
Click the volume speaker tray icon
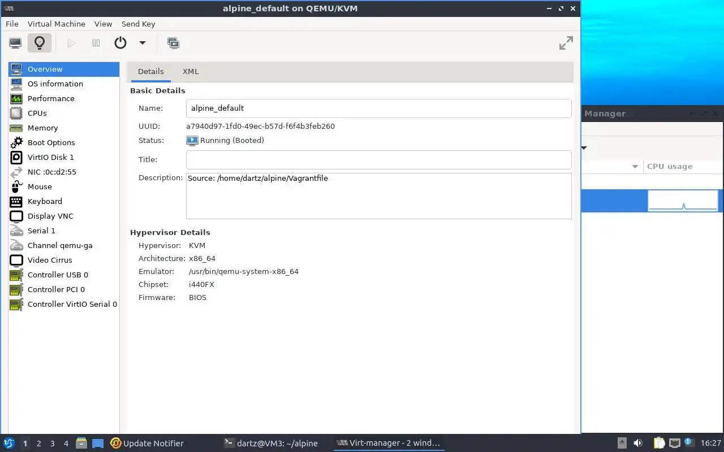(x=638, y=443)
